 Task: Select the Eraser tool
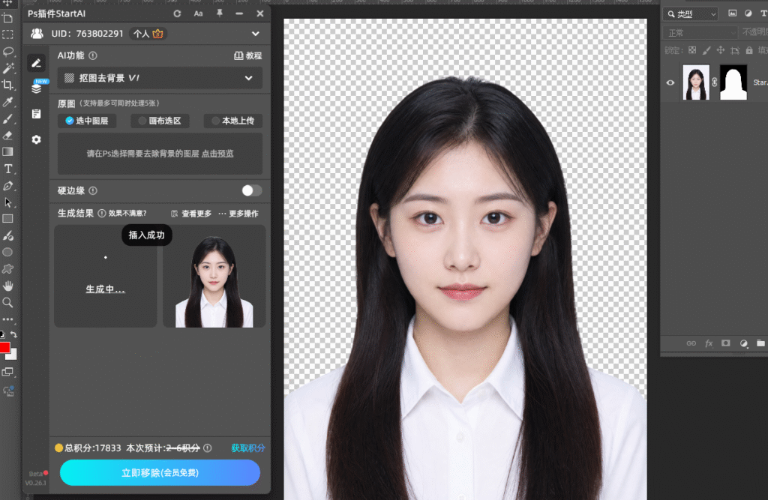[7, 135]
